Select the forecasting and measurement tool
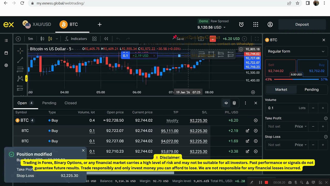Image resolution: width=330 pixels, height=186 pixels. [x=20, y=88]
